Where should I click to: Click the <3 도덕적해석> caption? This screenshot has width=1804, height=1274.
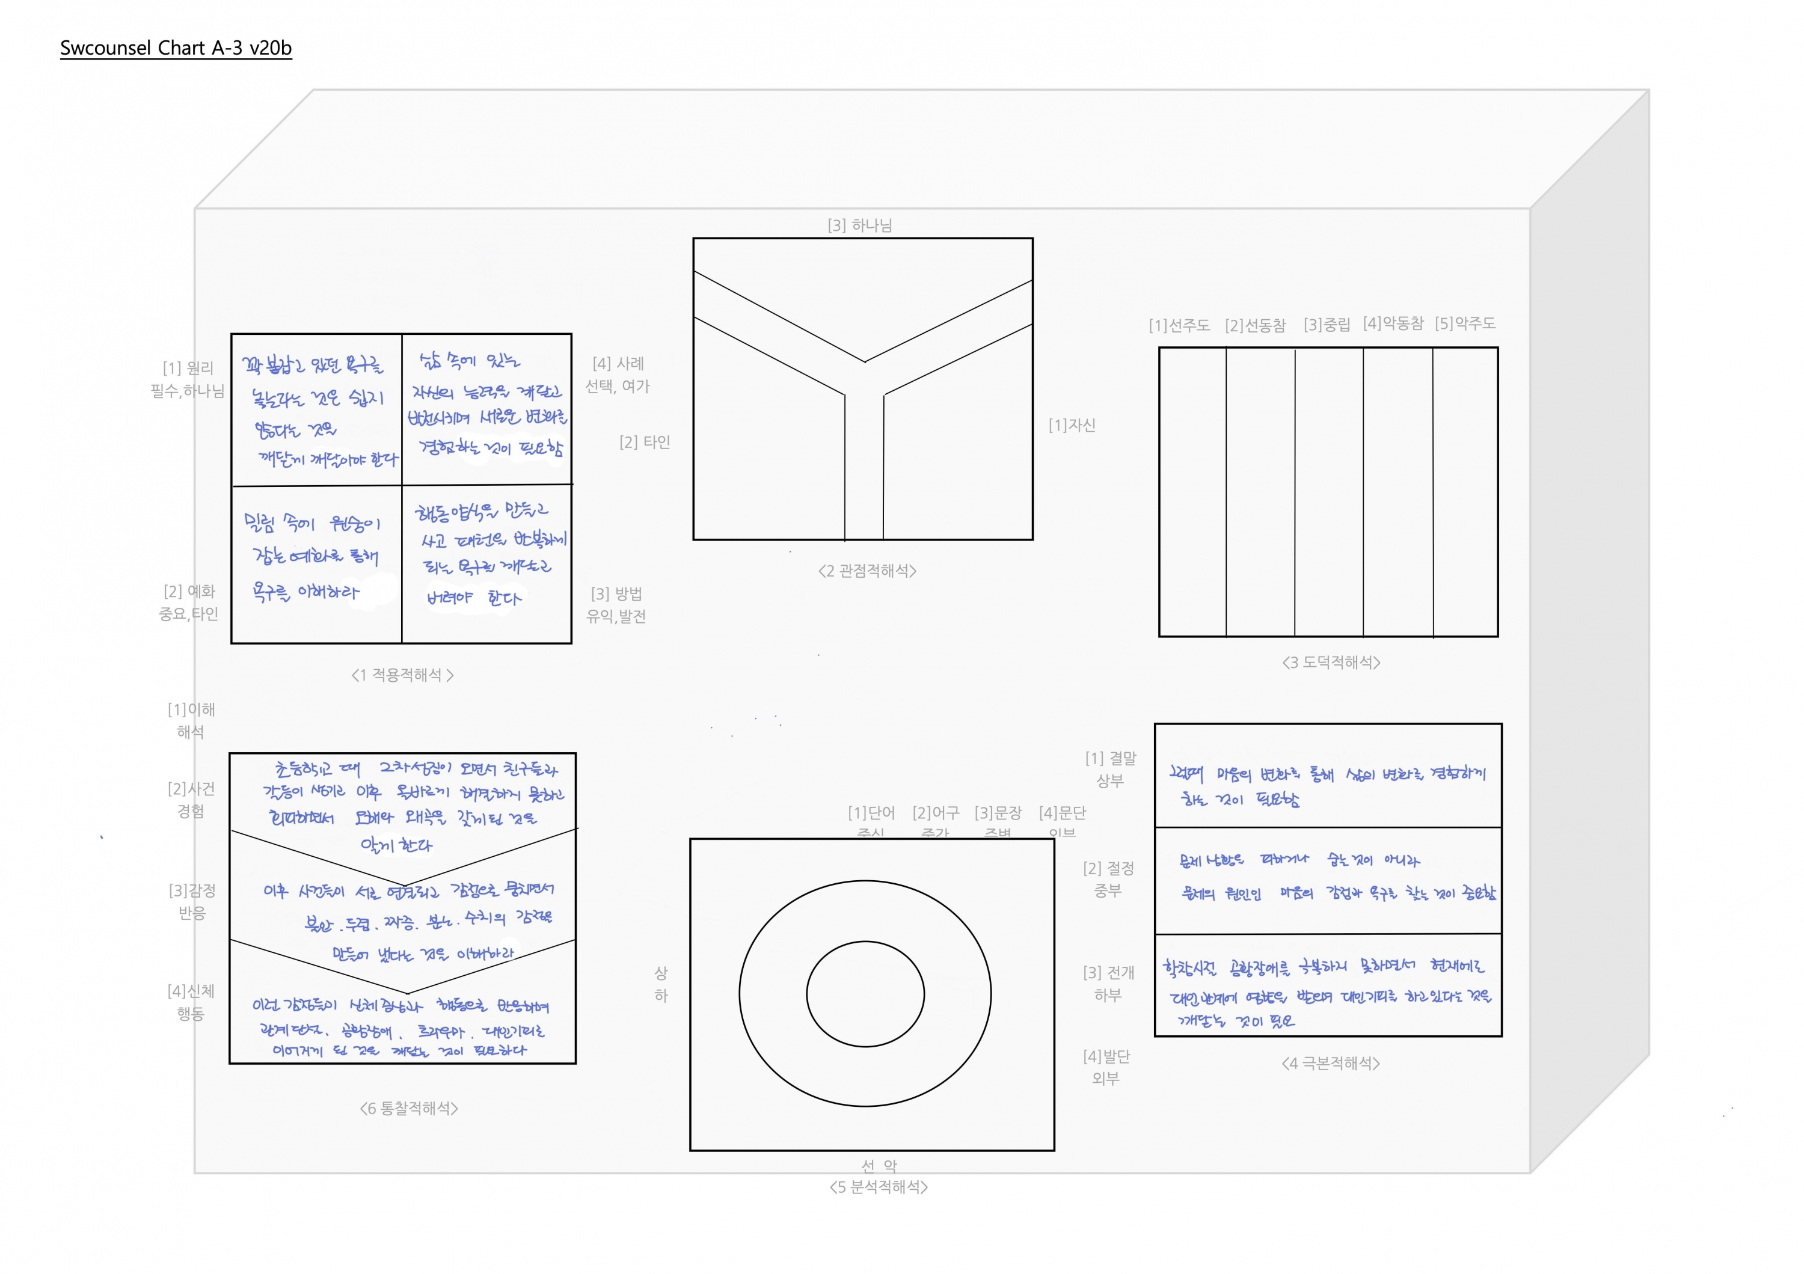click(x=1331, y=662)
